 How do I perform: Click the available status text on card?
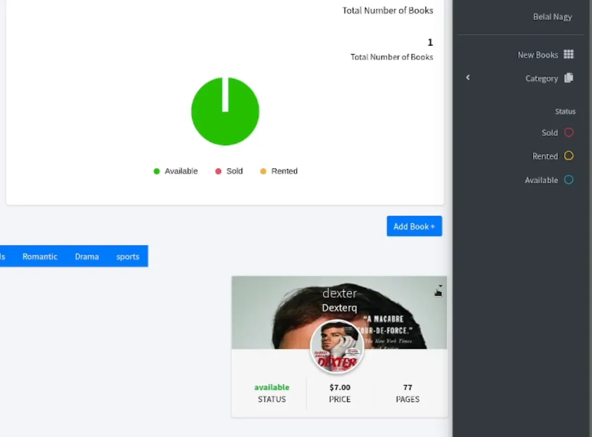click(x=272, y=387)
